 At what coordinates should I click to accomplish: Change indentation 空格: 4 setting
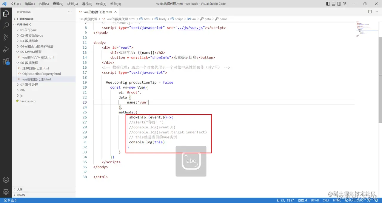pos(302,200)
